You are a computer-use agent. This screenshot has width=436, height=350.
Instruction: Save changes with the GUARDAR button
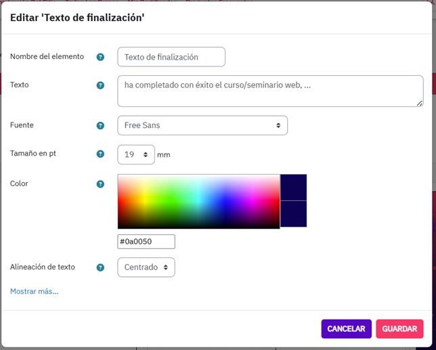tap(399, 329)
